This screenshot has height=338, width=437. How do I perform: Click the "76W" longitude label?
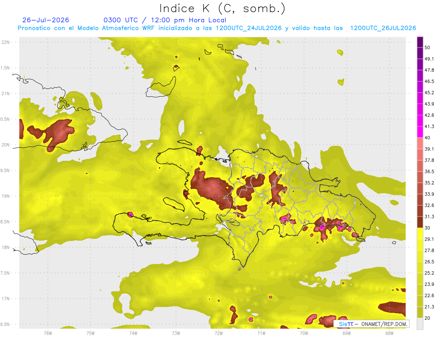[x=48, y=333]
